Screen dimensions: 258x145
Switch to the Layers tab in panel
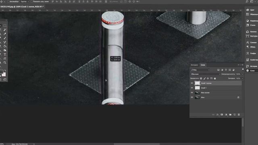click(203, 65)
